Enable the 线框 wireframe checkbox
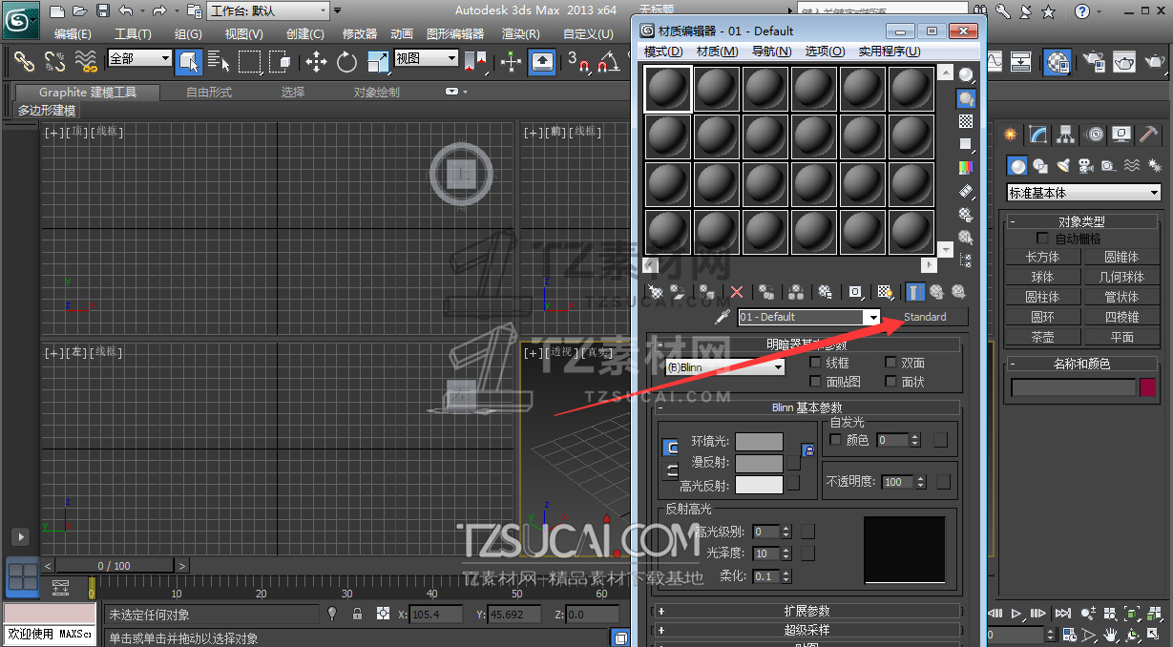Viewport: 1173px width, 647px height. 815,363
